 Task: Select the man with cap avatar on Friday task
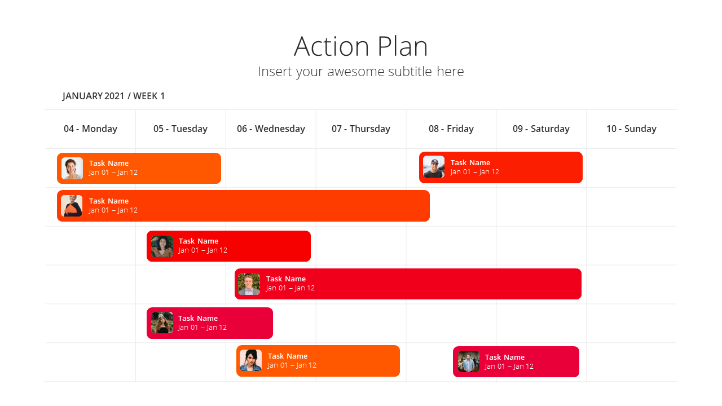coord(434,167)
